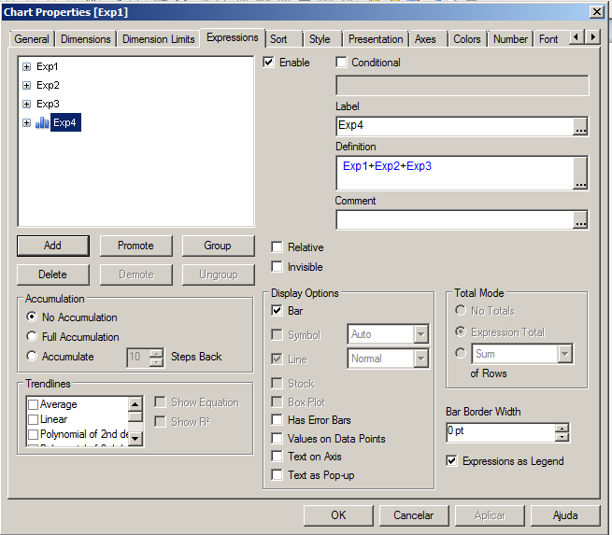Expand the Exp4 expression node
The height and width of the screenshot is (535, 612).
point(26,123)
